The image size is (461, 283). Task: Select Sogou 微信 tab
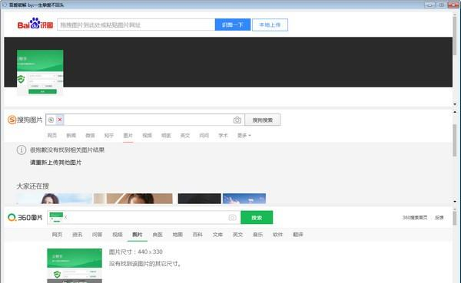point(90,135)
